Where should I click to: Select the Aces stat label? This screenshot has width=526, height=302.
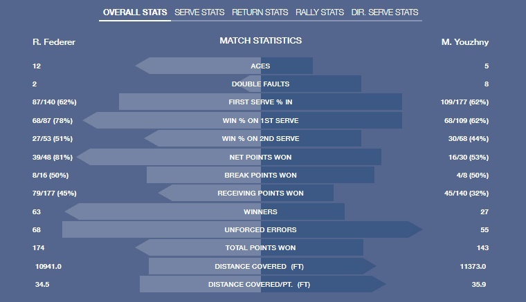tap(260, 66)
